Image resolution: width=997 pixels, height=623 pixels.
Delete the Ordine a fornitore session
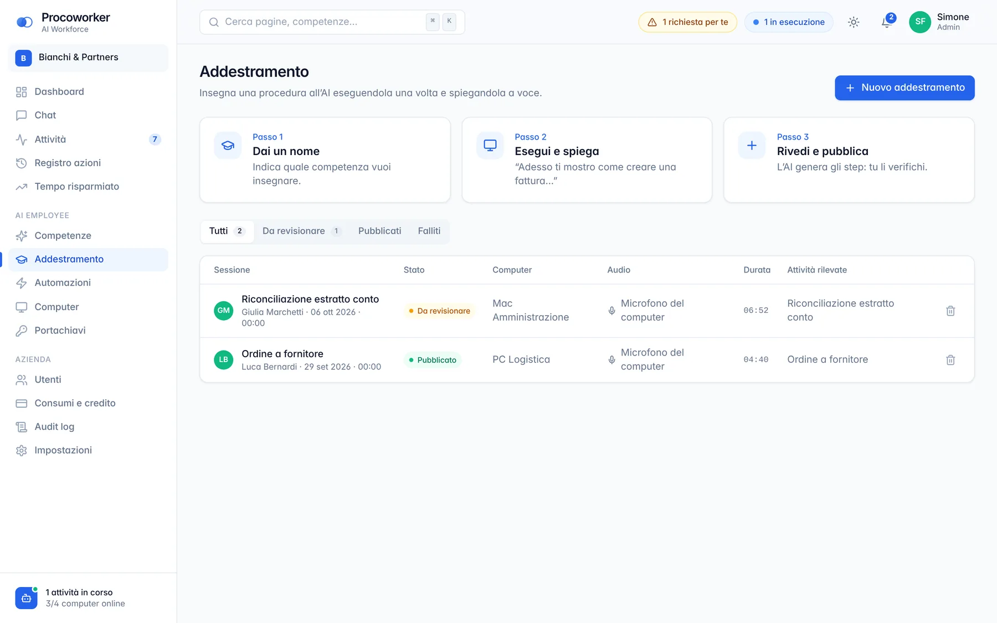point(950,360)
